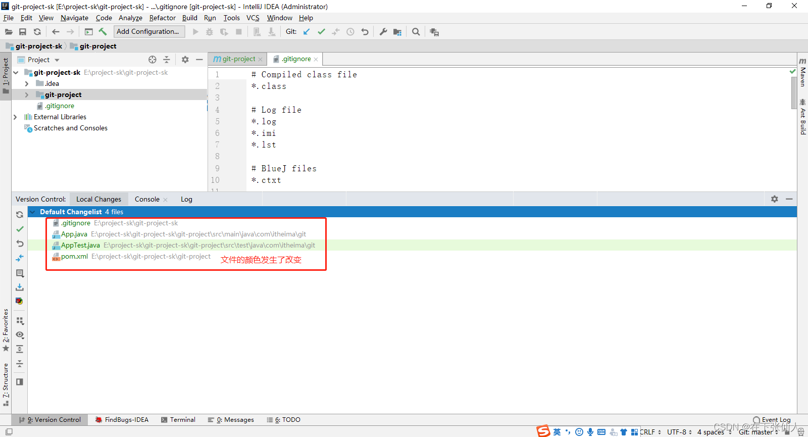Open the Maven side panel
The width and height of the screenshot is (808, 437).
tap(802, 72)
